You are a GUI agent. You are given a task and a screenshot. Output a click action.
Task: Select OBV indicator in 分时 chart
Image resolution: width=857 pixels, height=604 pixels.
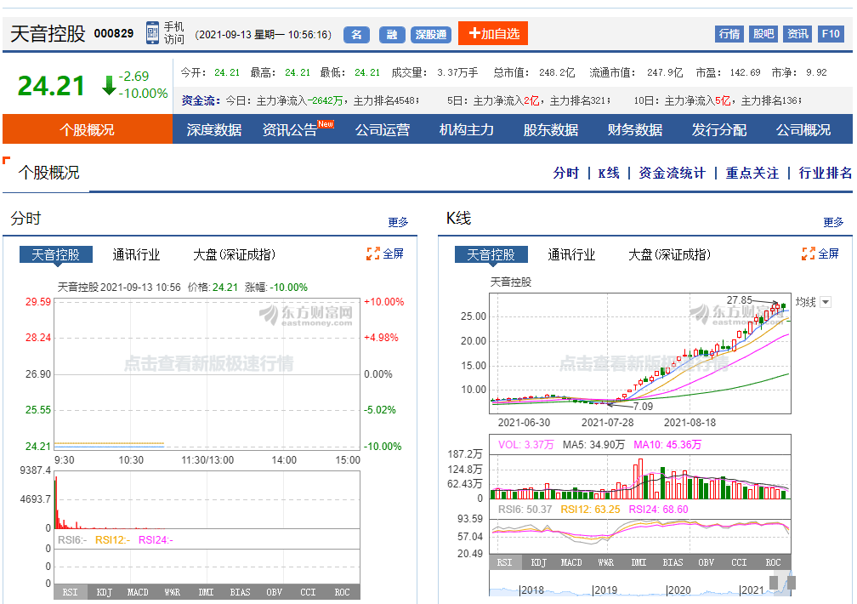274,592
